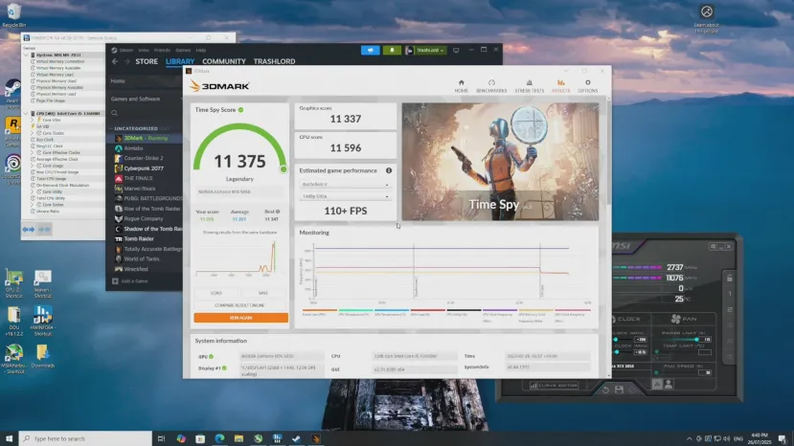Select Aimlabs in the Steam library
The width and height of the screenshot is (794, 446).
(134, 148)
